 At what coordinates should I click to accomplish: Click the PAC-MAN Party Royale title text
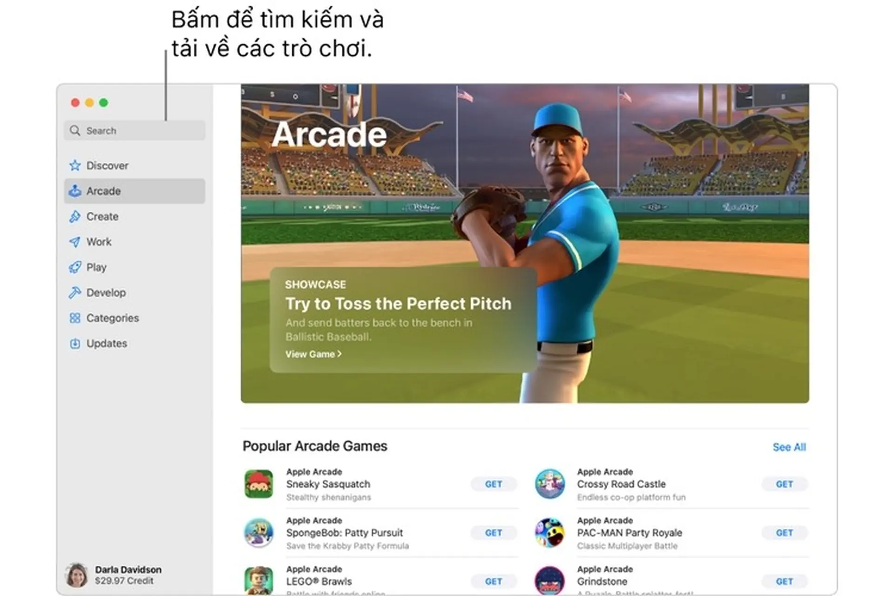(630, 533)
